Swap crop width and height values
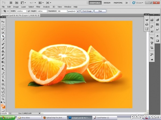This screenshot has height=120, width=161. (x=29, y=11)
